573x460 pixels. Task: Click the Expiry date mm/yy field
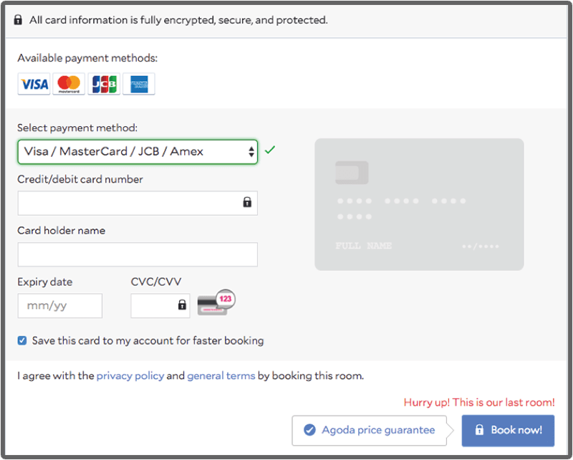coord(60,305)
